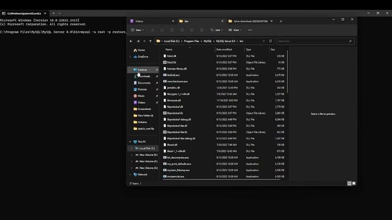Go back in Explorer history

tap(131, 41)
